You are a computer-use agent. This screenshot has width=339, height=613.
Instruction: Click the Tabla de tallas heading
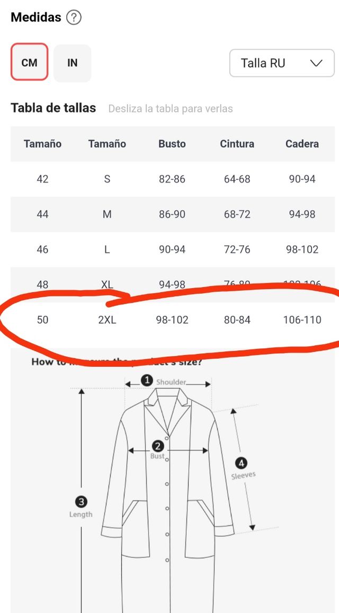click(53, 108)
